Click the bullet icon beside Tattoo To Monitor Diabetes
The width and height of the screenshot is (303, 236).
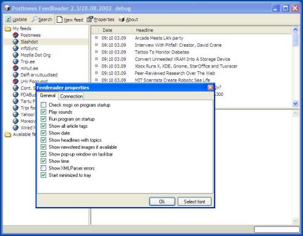click(96, 52)
